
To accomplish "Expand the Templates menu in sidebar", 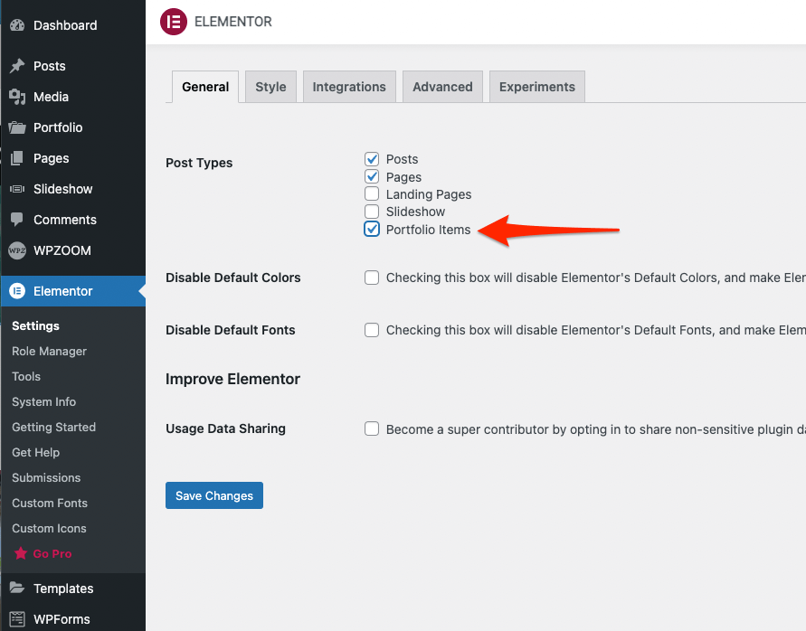I will 63,589.
